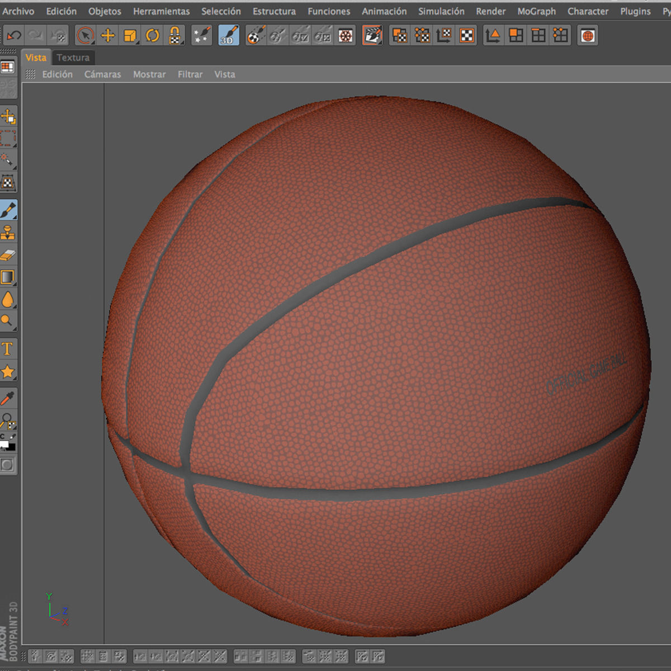Image resolution: width=671 pixels, height=671 pixels.
Task: Click the clapperboard render icon
Action: [372, 36]
